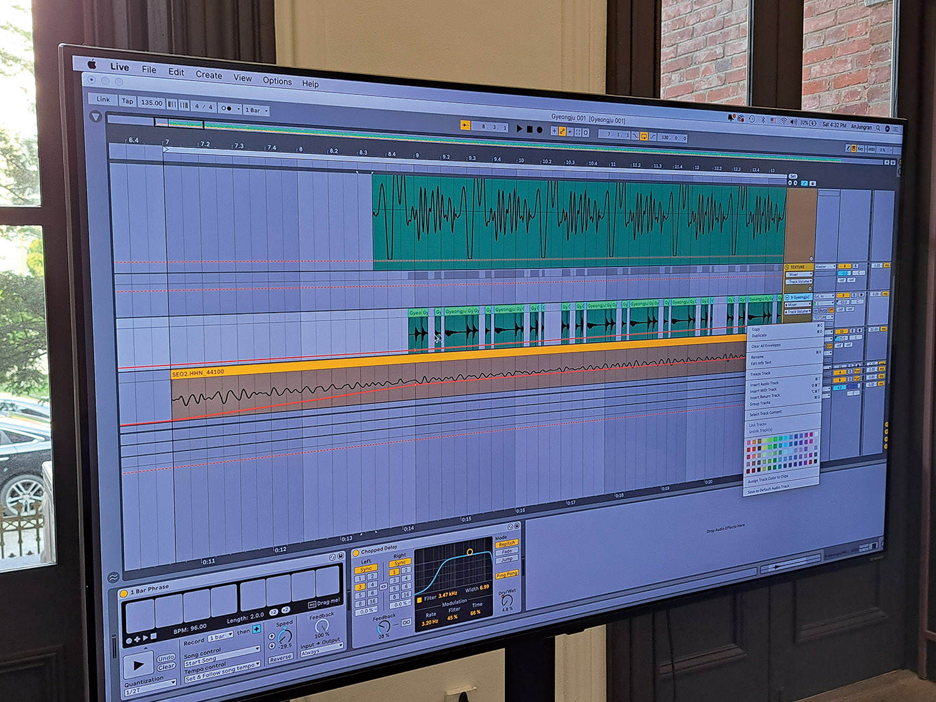936x702 pixels.
Task: Click the Speed knob in the looper
Action: [x=285, y=635]
